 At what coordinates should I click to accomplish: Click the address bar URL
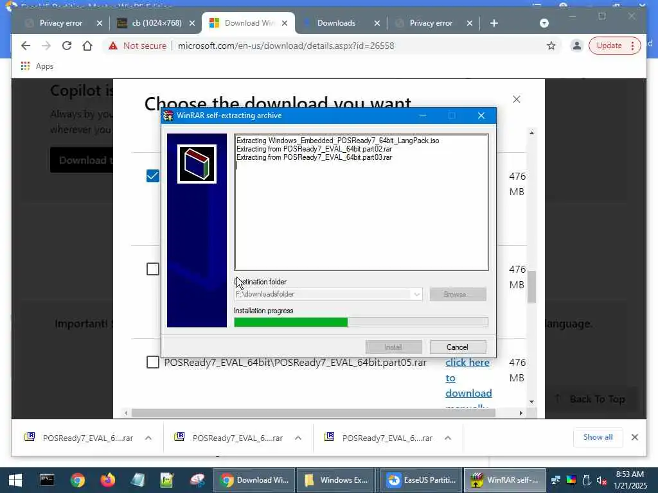(x=286, y=46)
